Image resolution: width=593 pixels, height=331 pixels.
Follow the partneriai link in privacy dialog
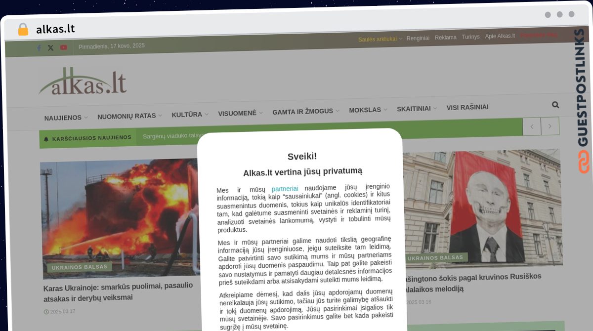pos(285,189)
